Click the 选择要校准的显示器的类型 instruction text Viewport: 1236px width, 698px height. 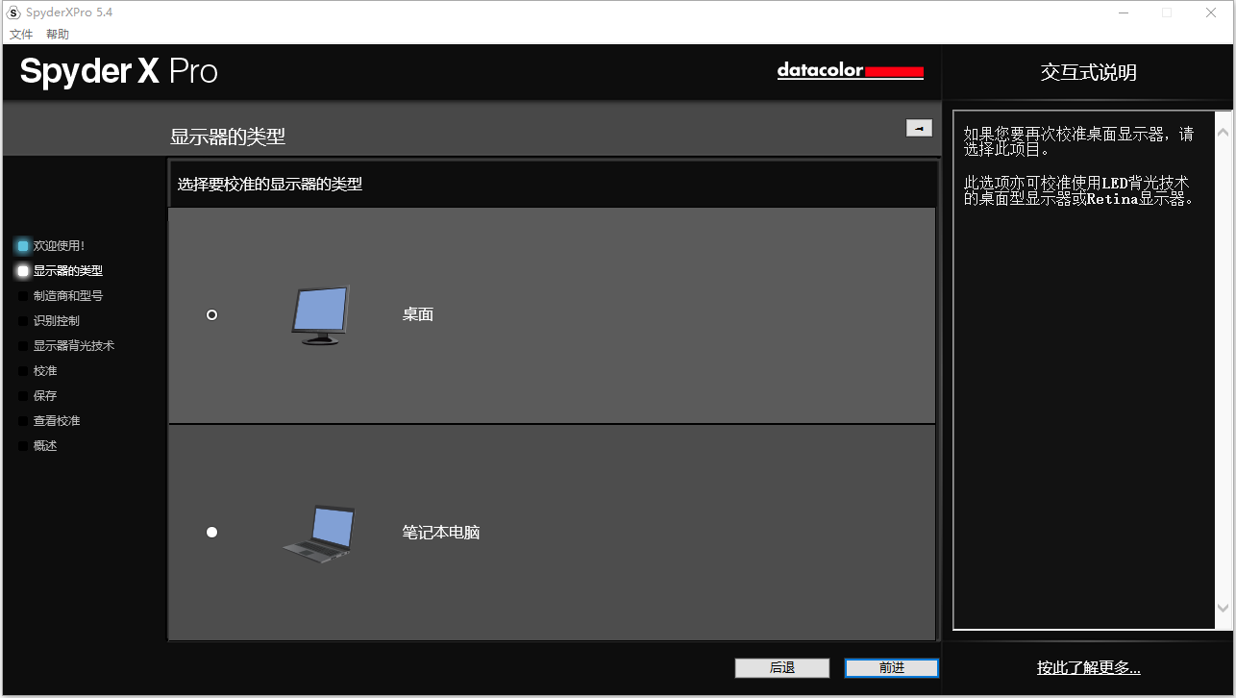[270, 184]
